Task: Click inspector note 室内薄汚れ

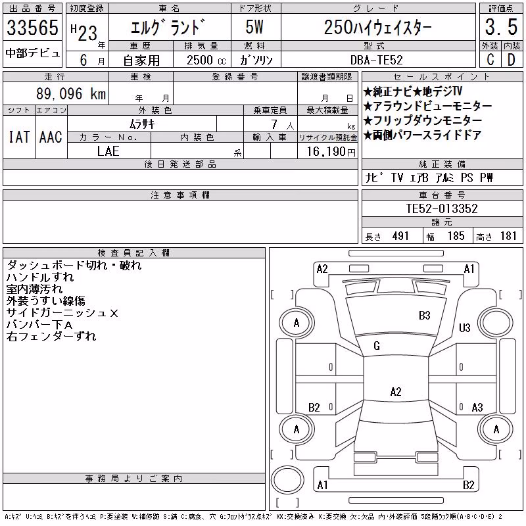Action: 34,289
